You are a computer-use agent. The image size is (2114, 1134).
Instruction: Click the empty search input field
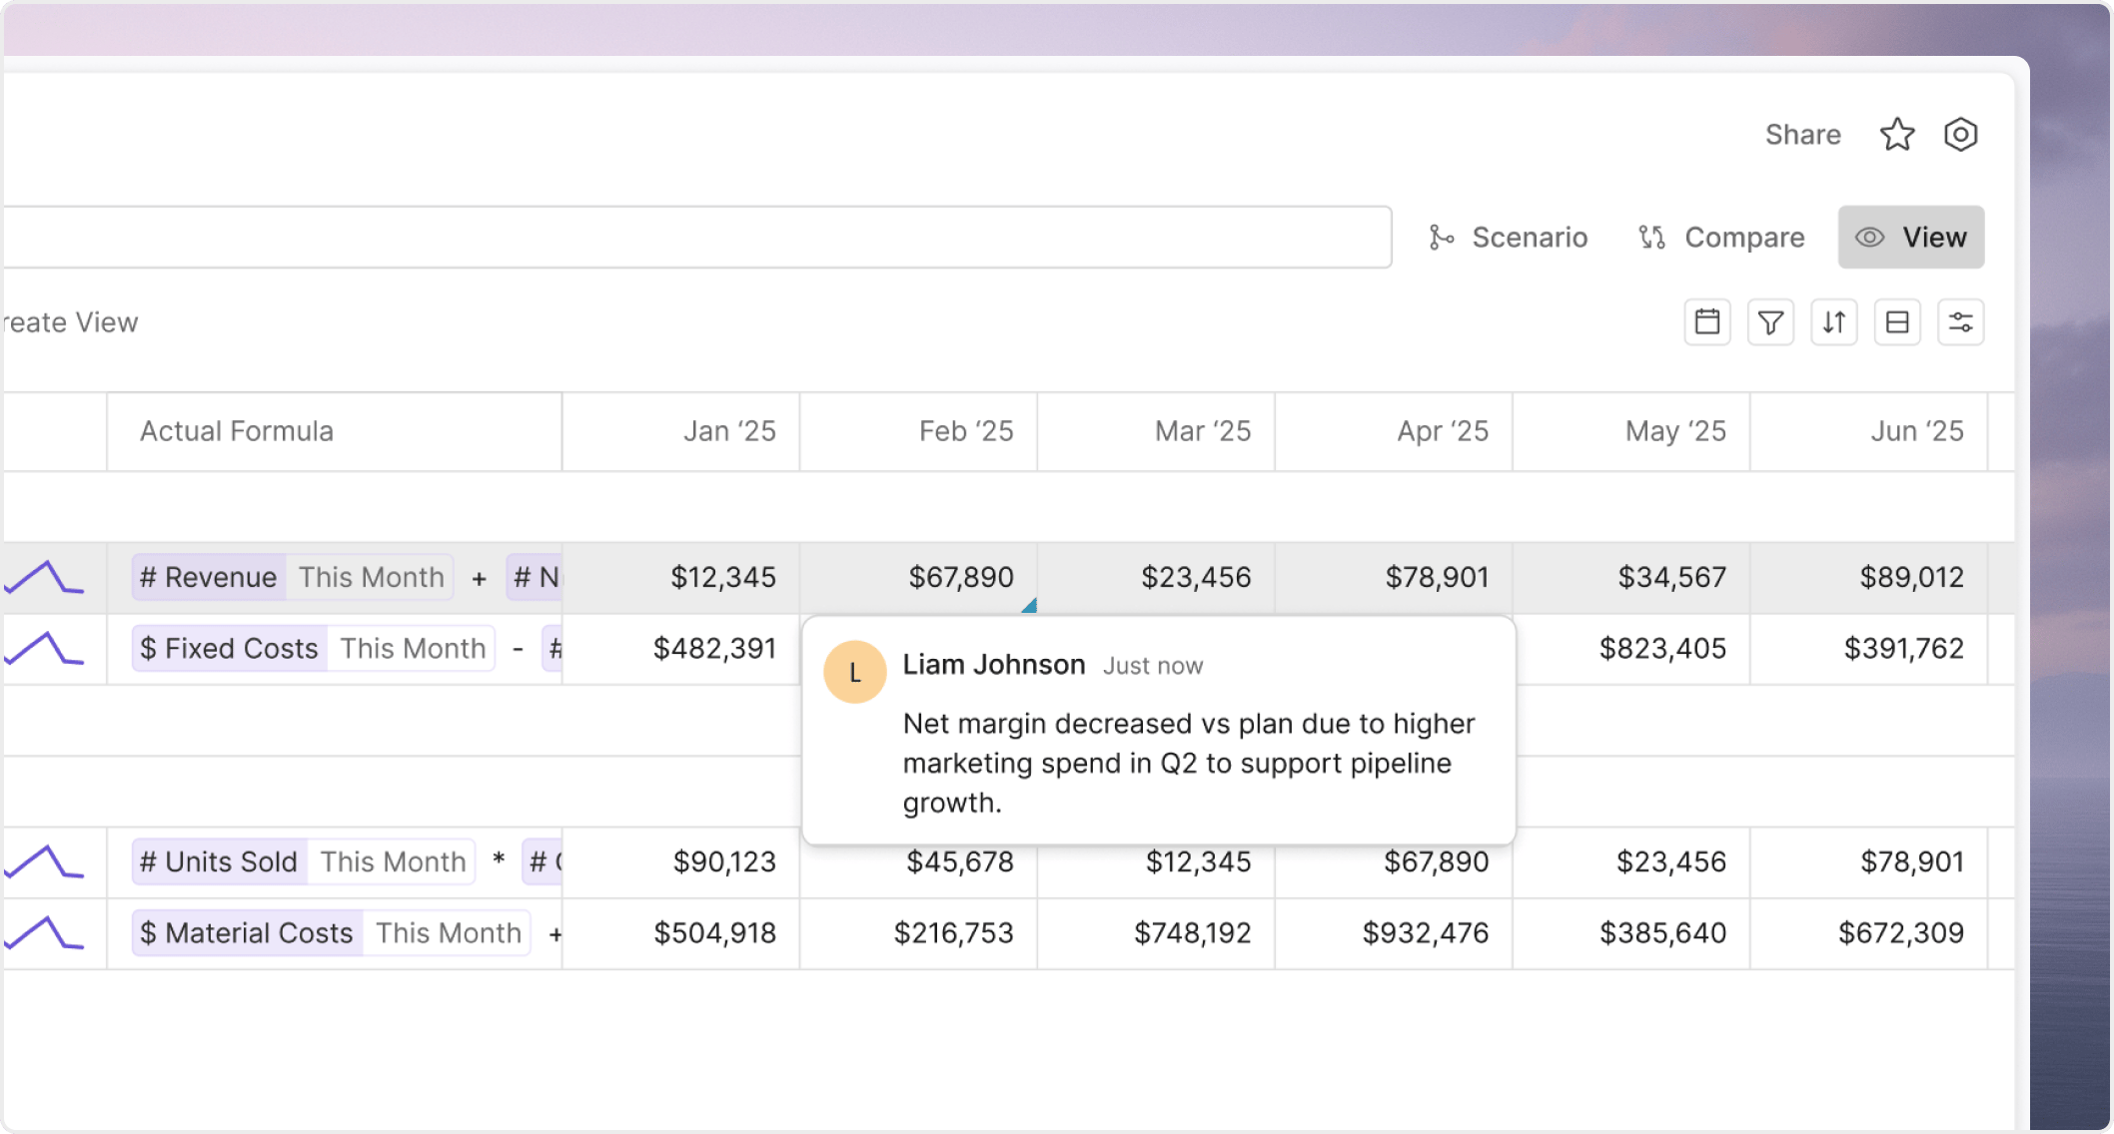[x=697, y=238]
